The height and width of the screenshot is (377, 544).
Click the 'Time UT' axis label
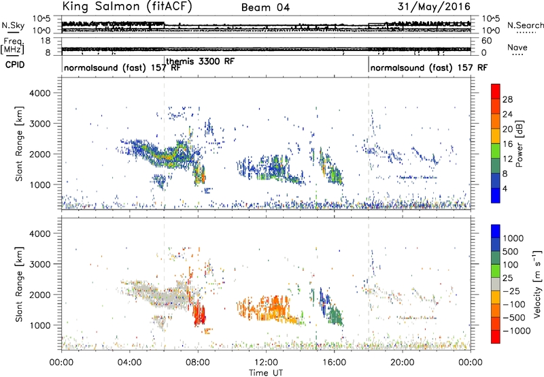point(266,373)
